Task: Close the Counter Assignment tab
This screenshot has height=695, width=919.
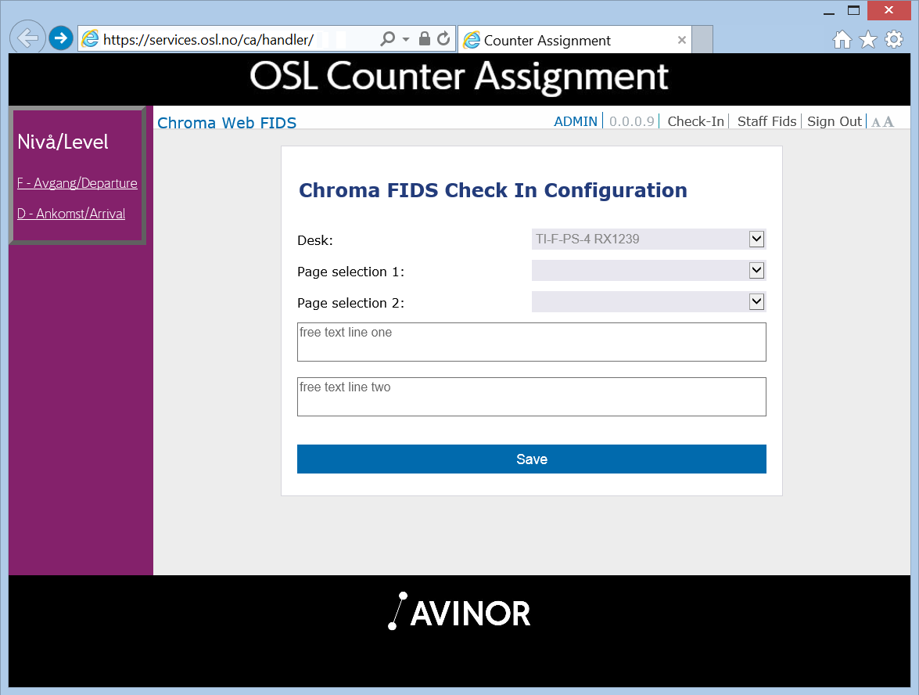Action: pyautogui.click(x=682, y=40)
